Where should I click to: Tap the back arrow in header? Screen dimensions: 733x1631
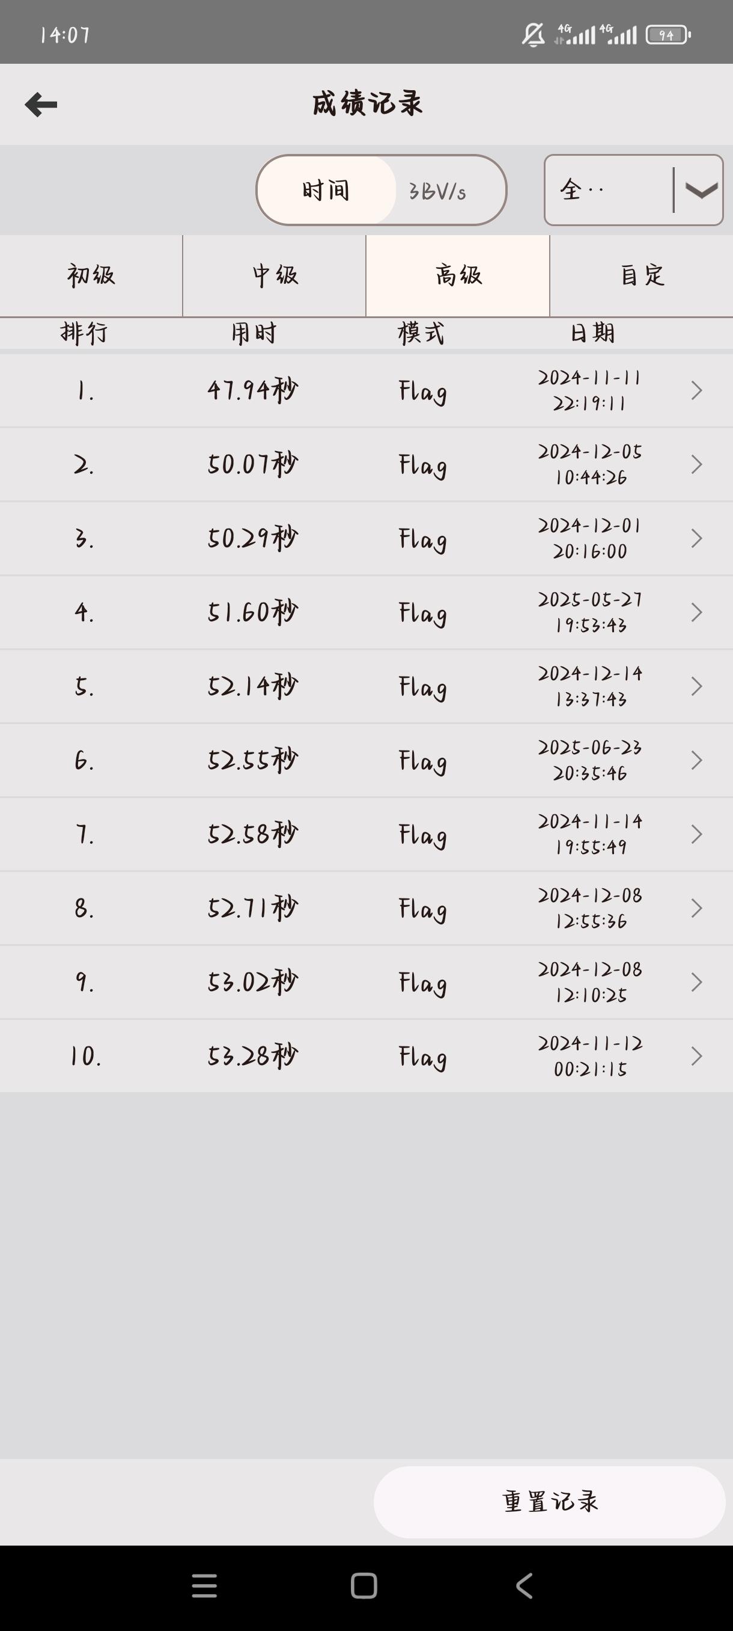coord(41,105)
